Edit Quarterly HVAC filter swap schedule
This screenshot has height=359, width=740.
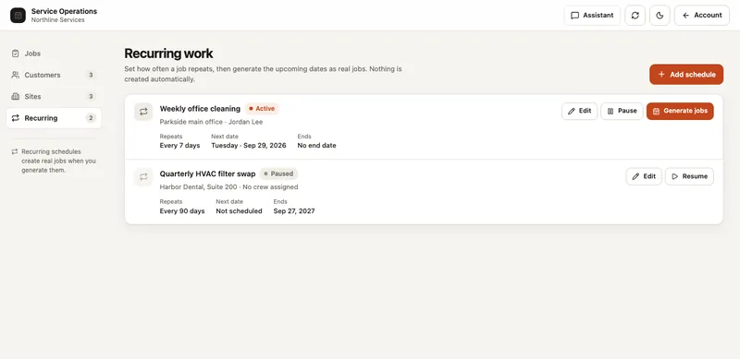click(644, 176)
